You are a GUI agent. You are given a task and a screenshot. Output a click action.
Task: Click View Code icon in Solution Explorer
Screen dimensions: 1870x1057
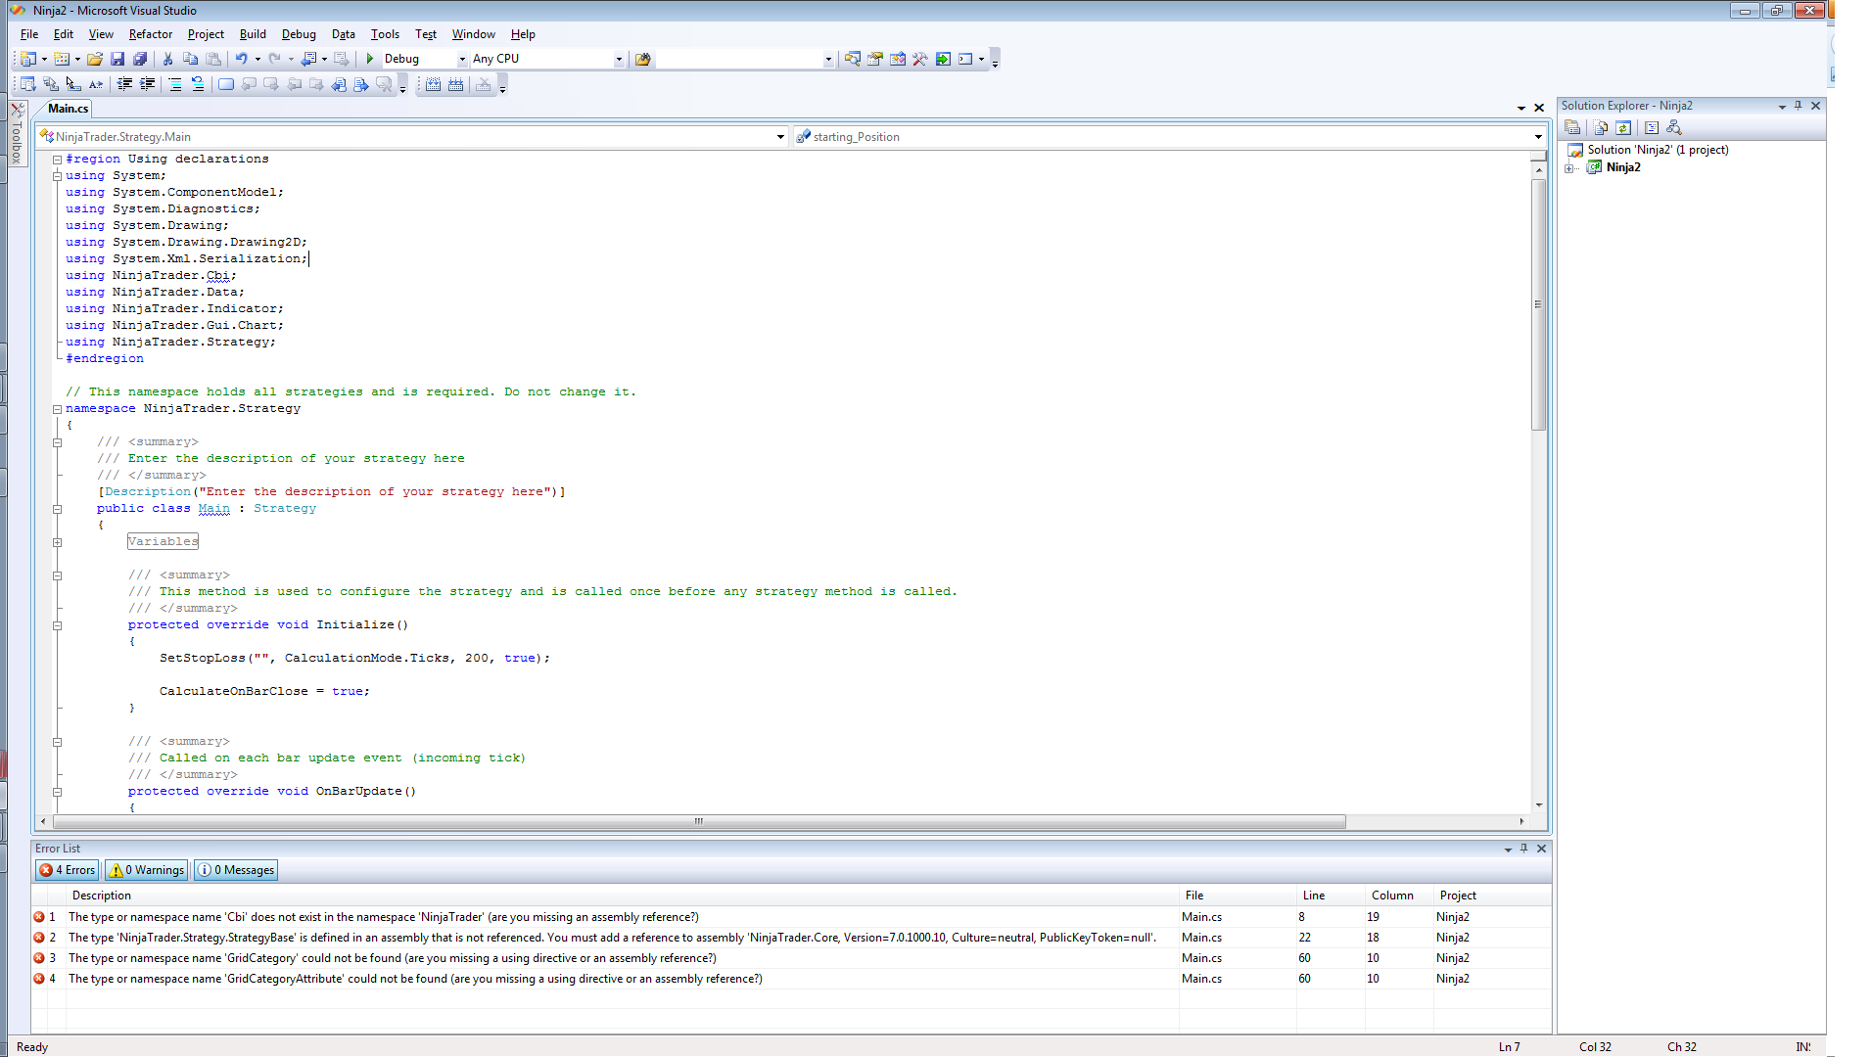point(1652,128)
